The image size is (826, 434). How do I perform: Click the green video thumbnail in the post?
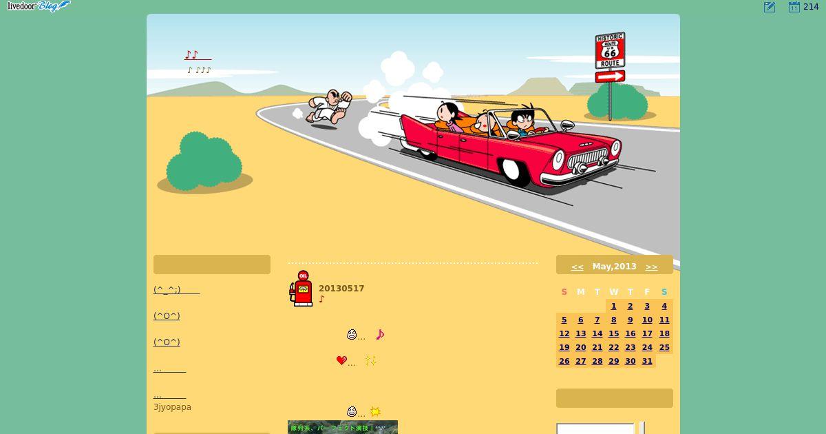pos(343,427)
